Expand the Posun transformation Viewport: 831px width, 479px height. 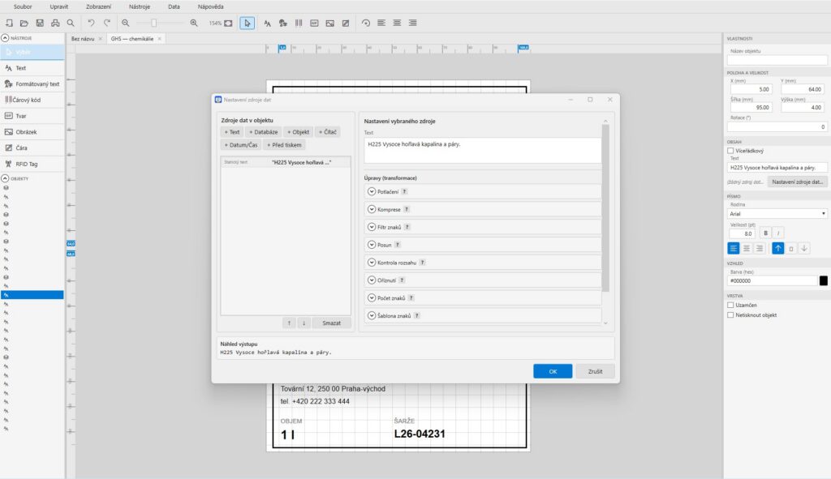point(372,245)
